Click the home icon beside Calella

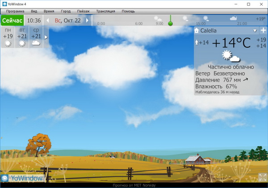[x=197, y=31]
